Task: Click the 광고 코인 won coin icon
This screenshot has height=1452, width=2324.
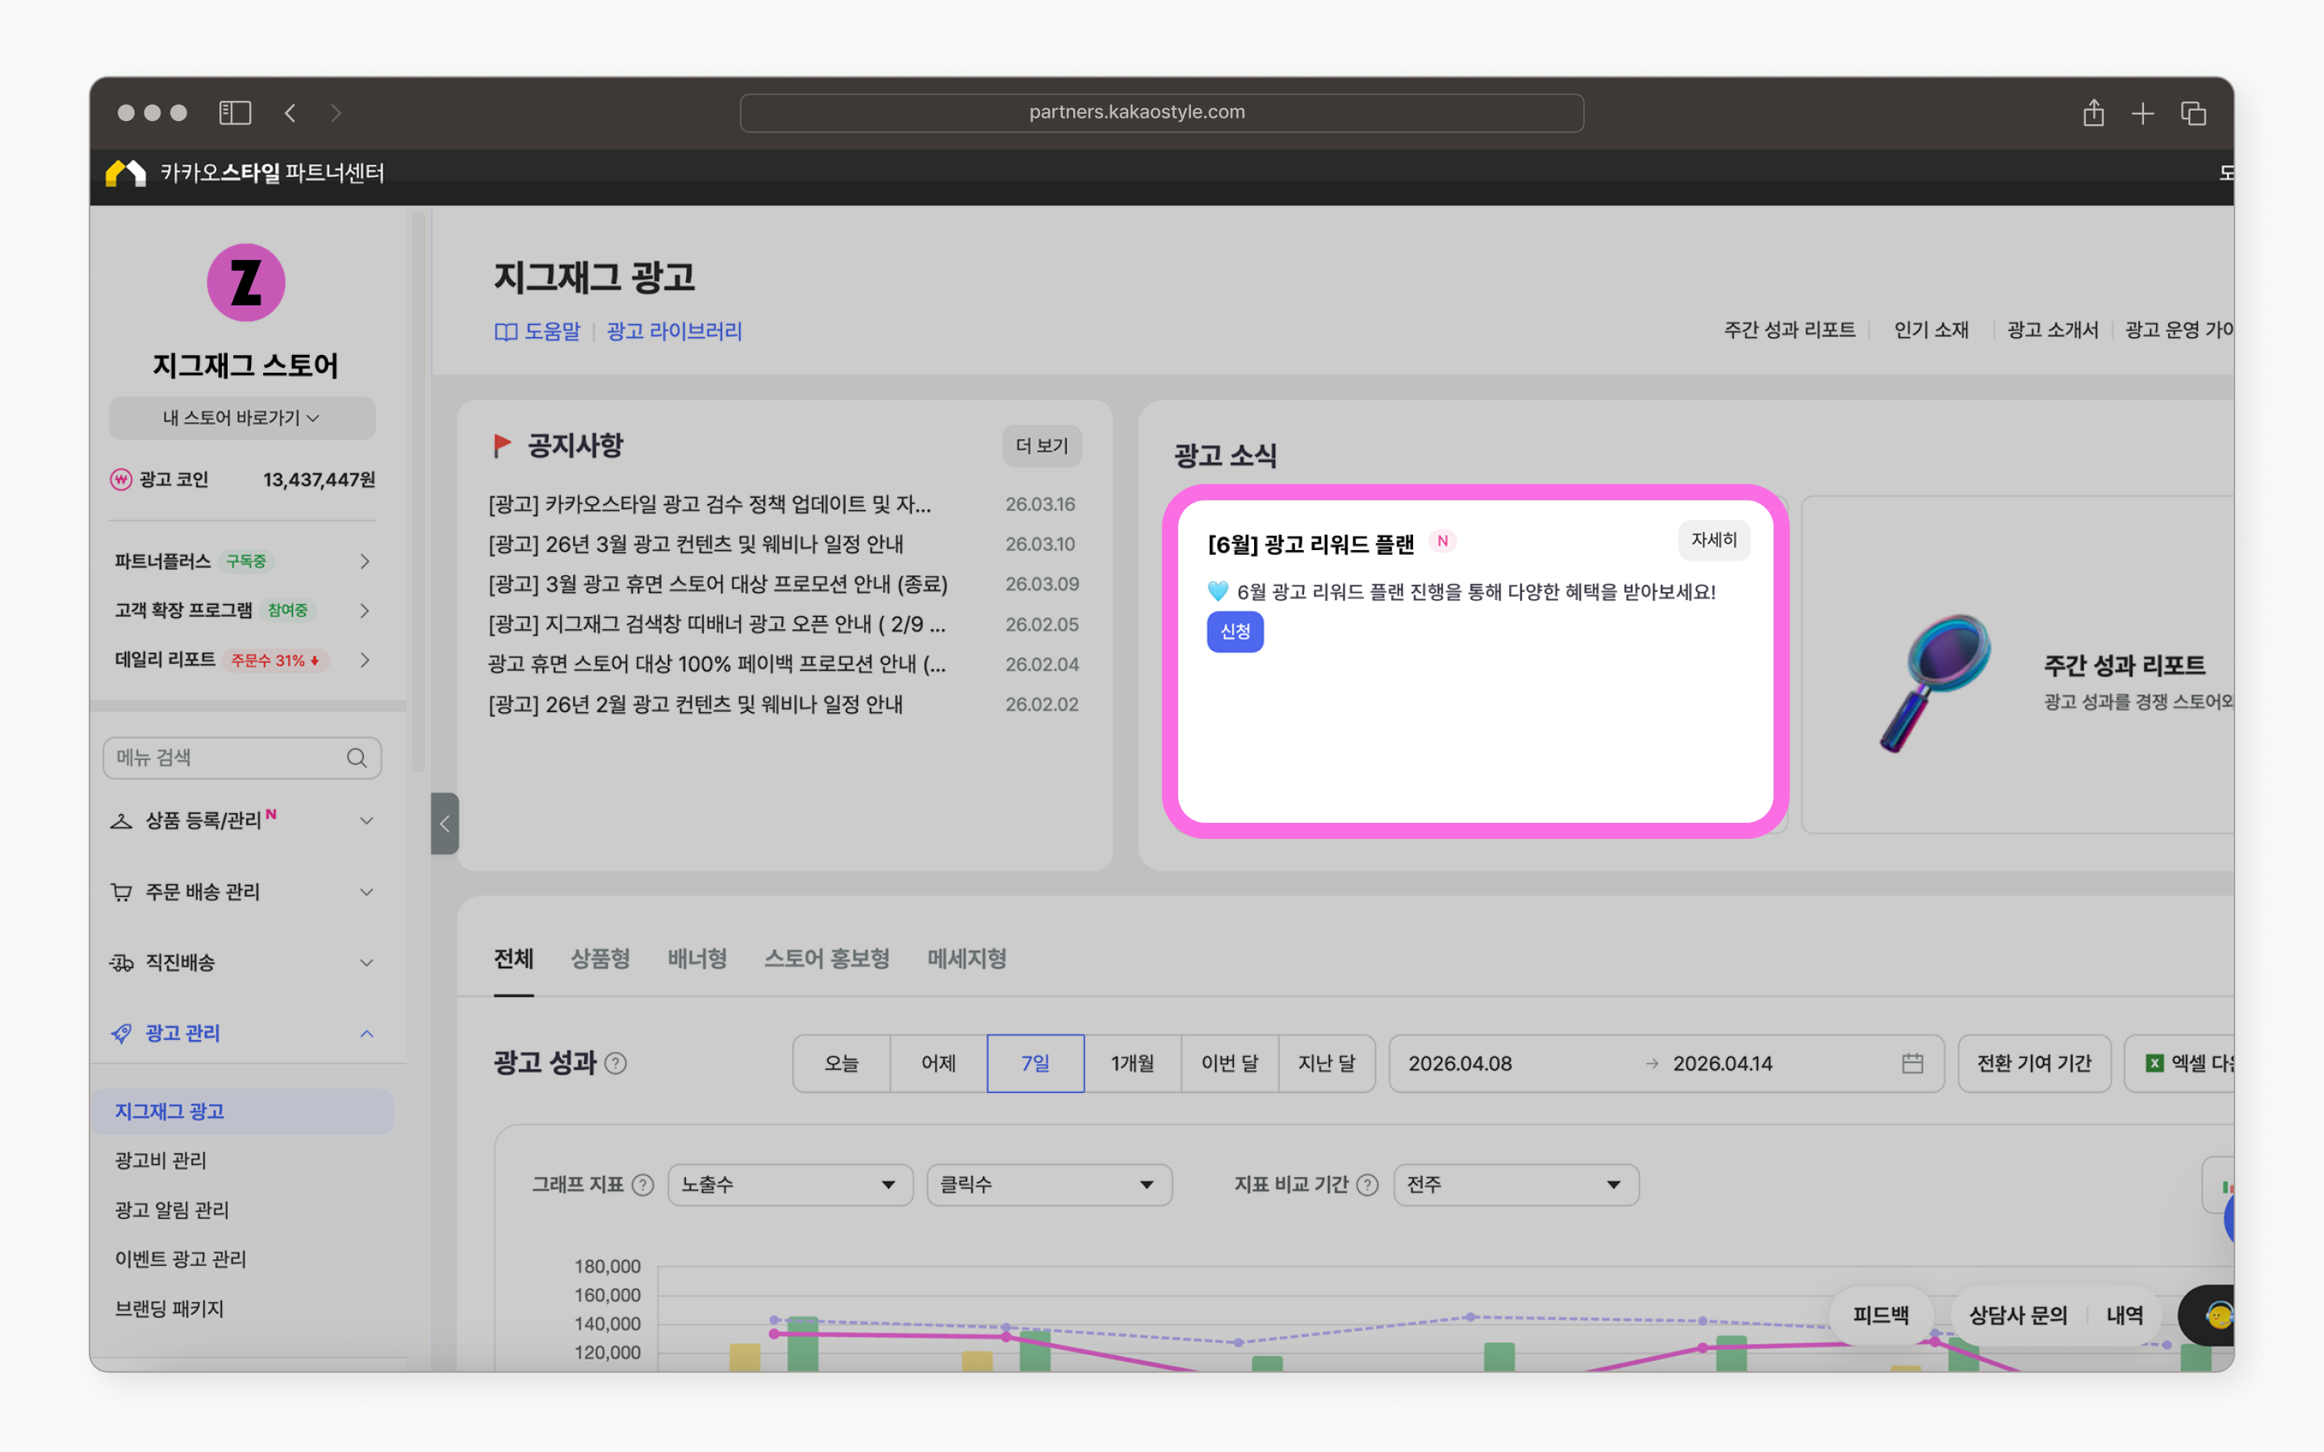Action: click(121, 479)
